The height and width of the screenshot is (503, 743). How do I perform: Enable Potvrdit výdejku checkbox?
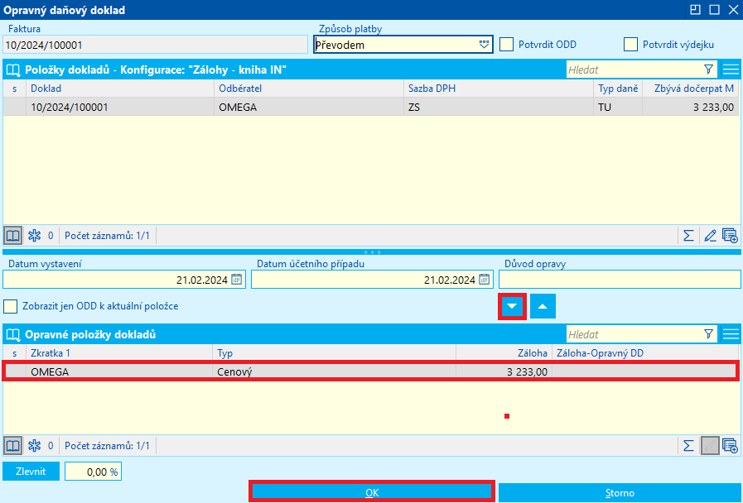[x=630, y=45]
